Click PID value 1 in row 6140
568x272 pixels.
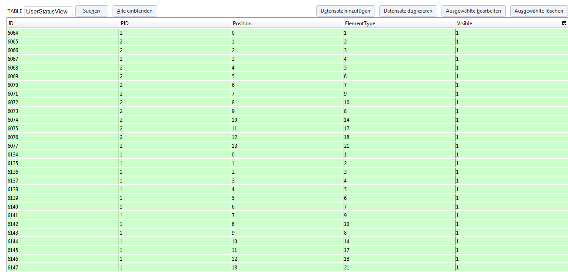point(121,207)
